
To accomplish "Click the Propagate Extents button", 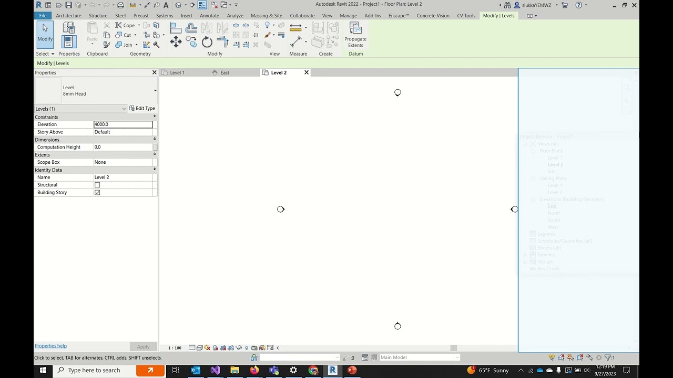I will coord(355,35).
